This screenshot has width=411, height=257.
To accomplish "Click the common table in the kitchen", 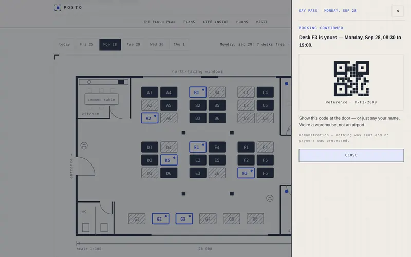I will [101, 99].
